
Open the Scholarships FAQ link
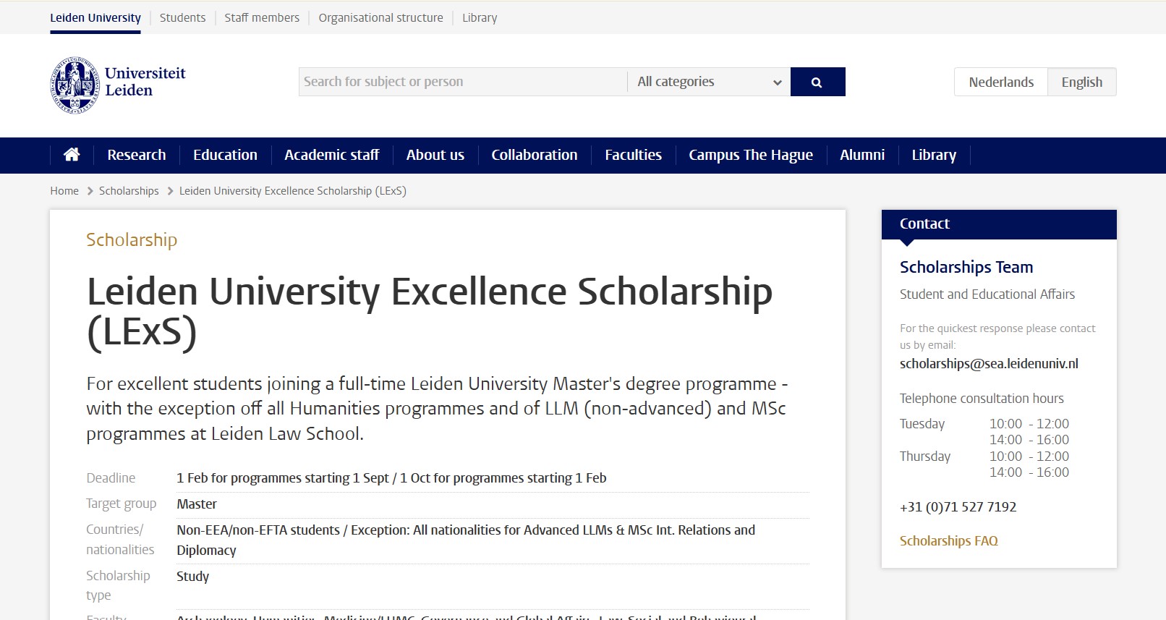tap(949, 541)
